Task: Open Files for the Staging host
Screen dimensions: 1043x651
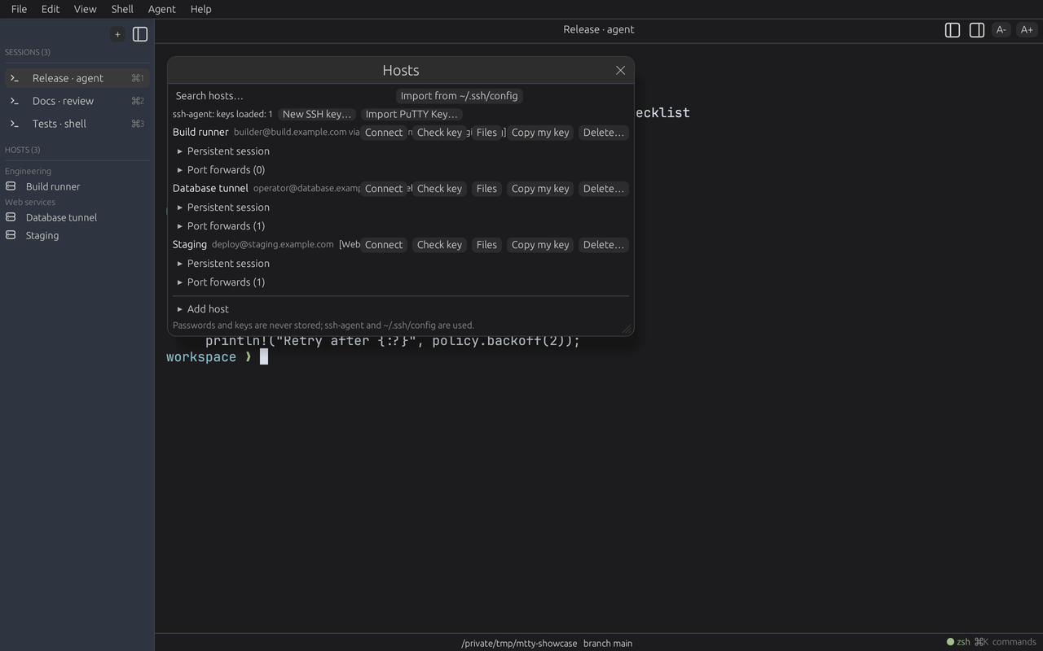Action: [x=486, y=245]
